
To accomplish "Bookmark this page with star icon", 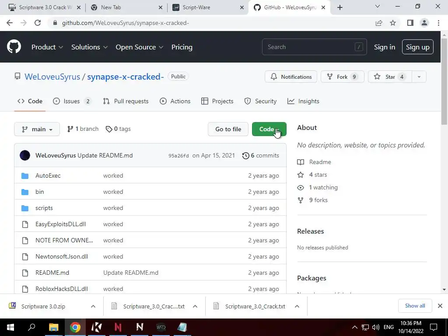I will point(393,23).
